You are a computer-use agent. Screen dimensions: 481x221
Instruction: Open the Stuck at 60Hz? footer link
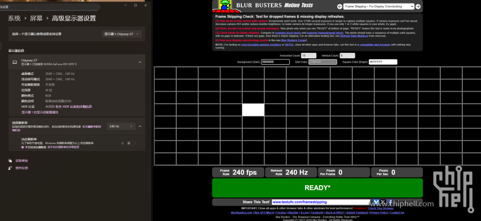pyautogui.click(x=335, y=213)
